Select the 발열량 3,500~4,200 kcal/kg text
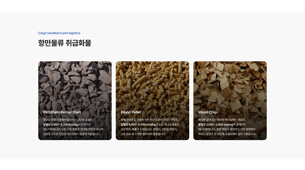The image size is (305, 170). (61, 124)
